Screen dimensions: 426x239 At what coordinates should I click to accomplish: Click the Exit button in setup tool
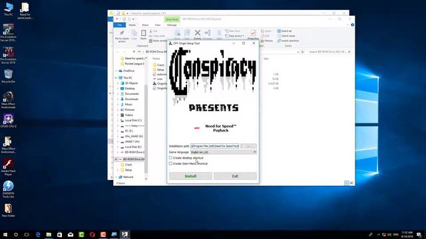tap(235, 176)
